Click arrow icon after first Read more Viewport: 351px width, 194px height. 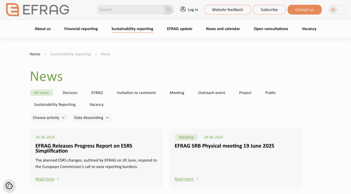(x=58, y=179)
